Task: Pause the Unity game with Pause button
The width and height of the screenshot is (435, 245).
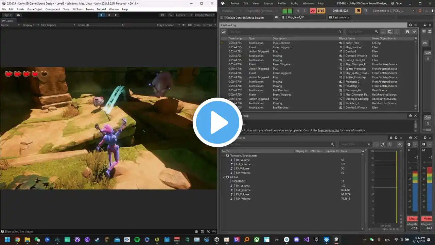Action: 109,15
